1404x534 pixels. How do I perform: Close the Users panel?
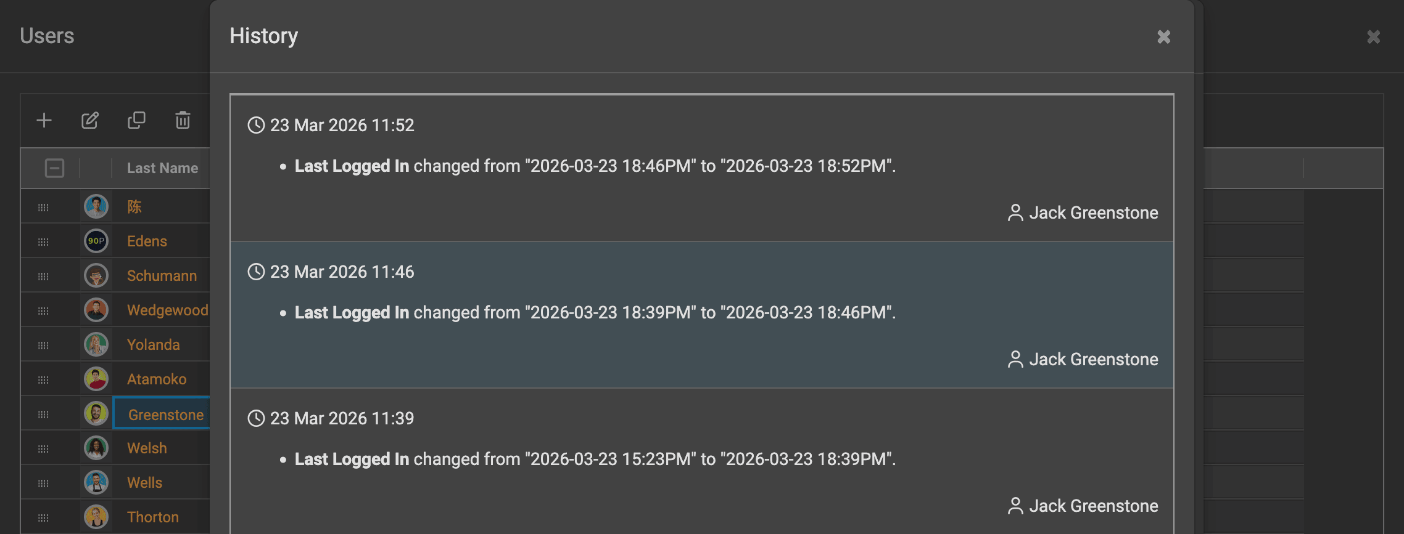(x=1373, y=37)
